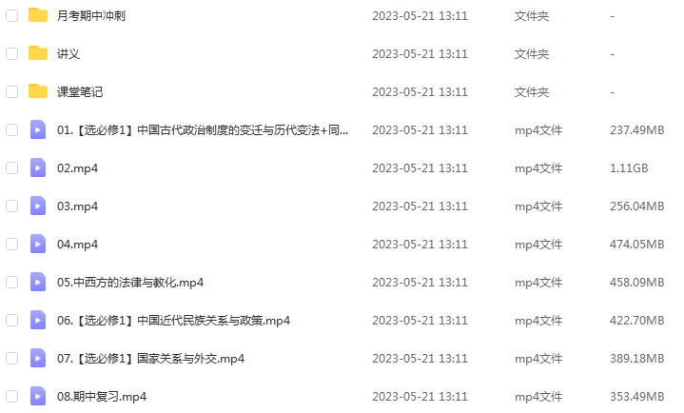The image size is (684, 413).
Task: Click the 08.期中复习.mp4 file name
Action: pos(102,397)
